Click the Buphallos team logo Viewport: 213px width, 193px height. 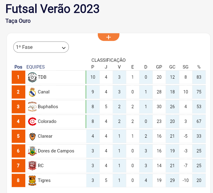pos(32,107)
